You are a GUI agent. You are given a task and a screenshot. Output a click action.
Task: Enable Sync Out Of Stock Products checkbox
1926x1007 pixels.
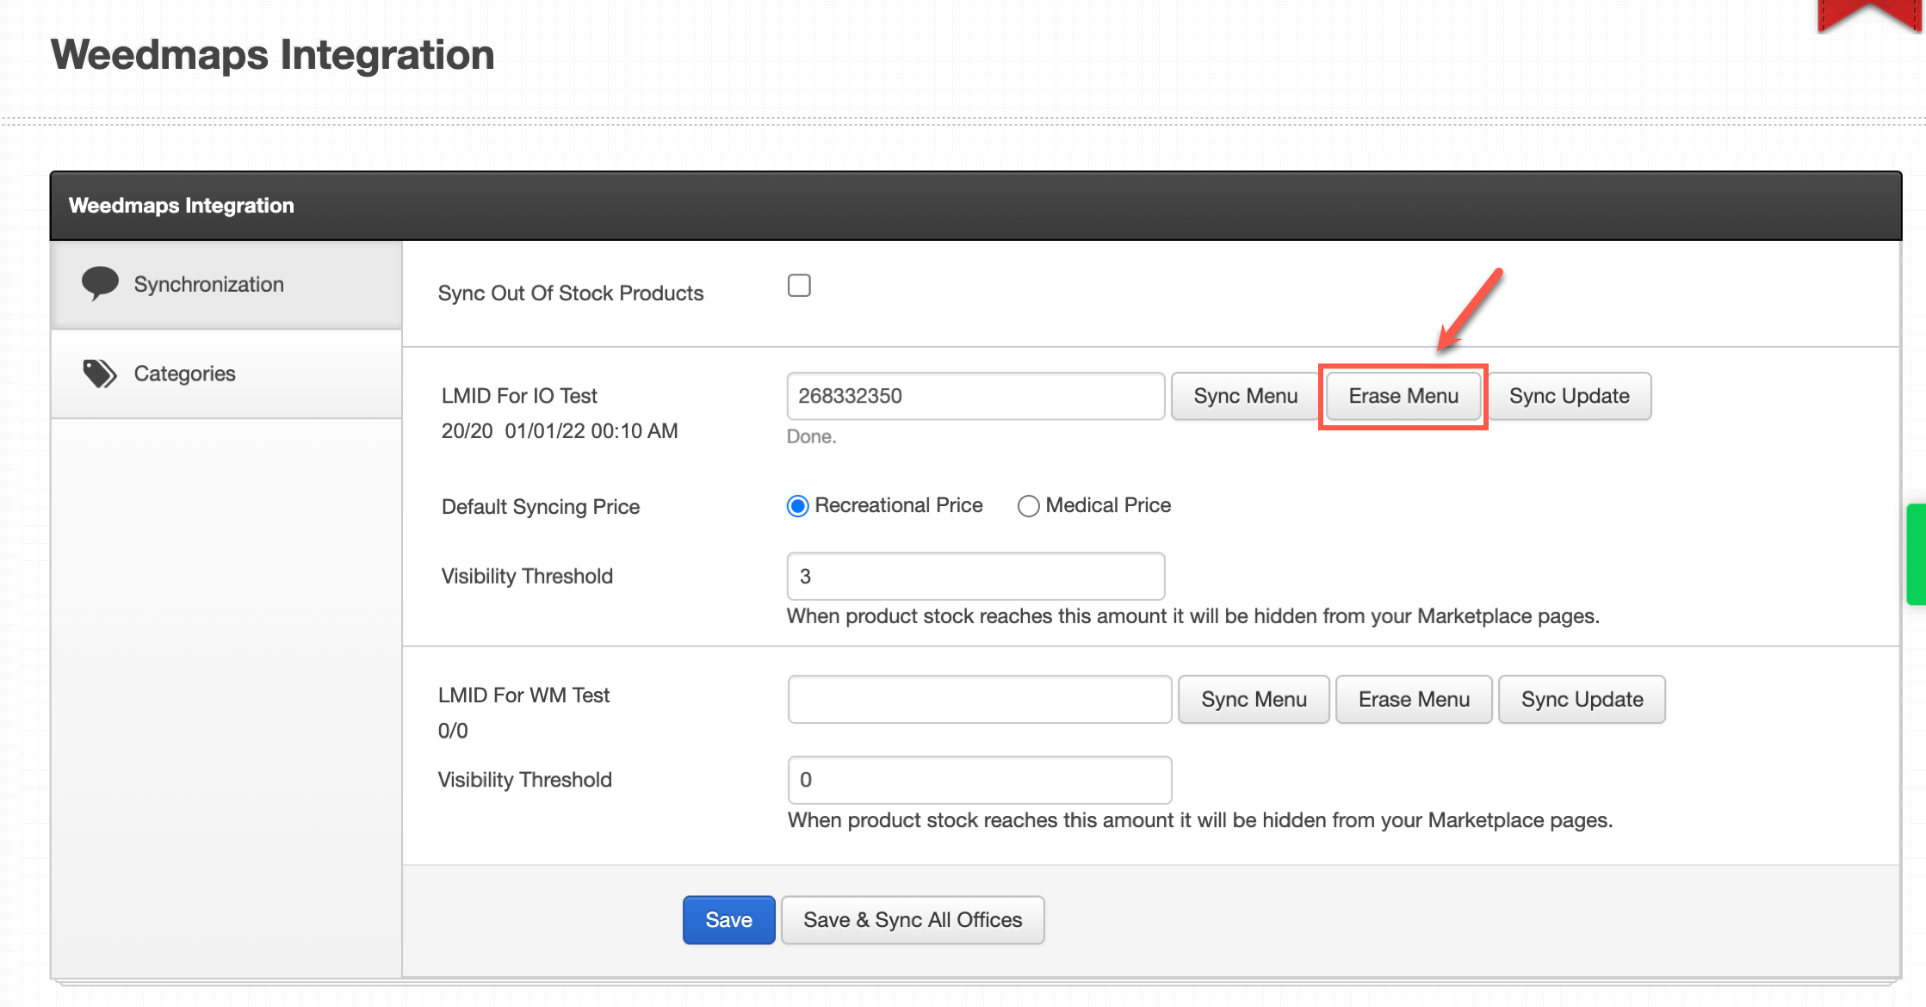(x=799, y=286)
